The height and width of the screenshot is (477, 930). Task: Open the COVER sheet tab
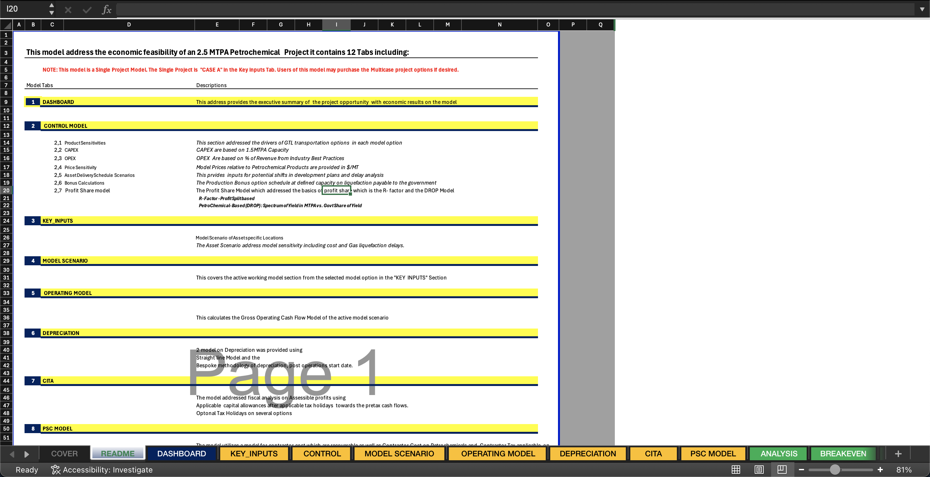64,453
